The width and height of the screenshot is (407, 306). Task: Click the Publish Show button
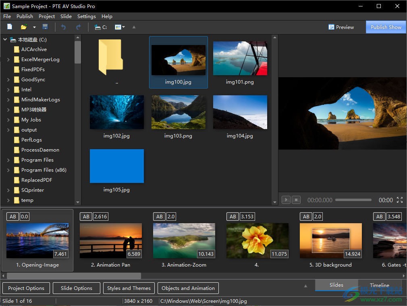386,27
